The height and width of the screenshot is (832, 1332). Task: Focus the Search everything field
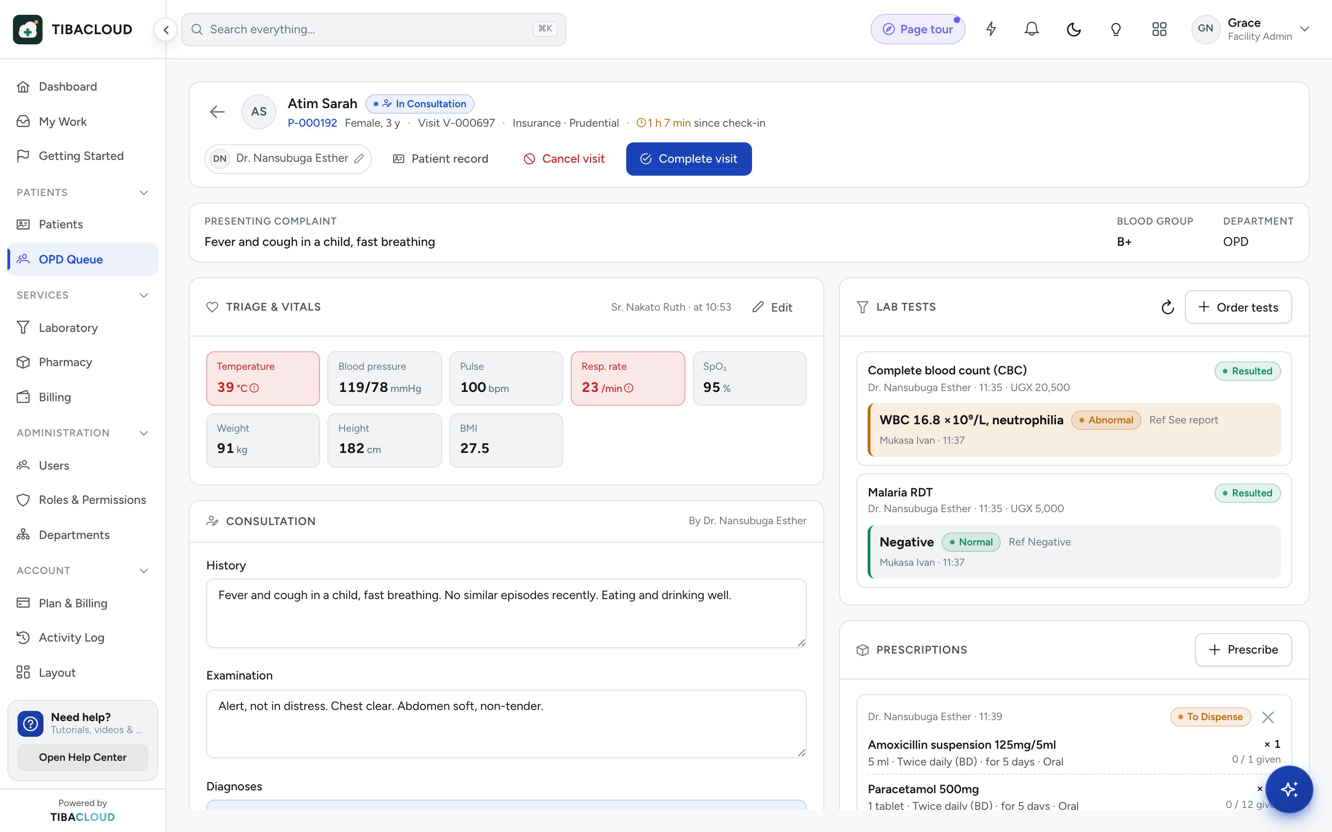click(x=374, y=29)
